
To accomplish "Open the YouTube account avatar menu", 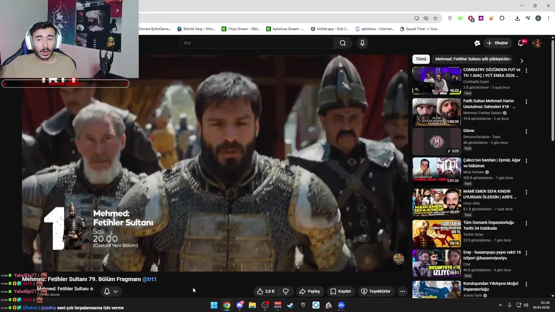I will pos(537,43).
